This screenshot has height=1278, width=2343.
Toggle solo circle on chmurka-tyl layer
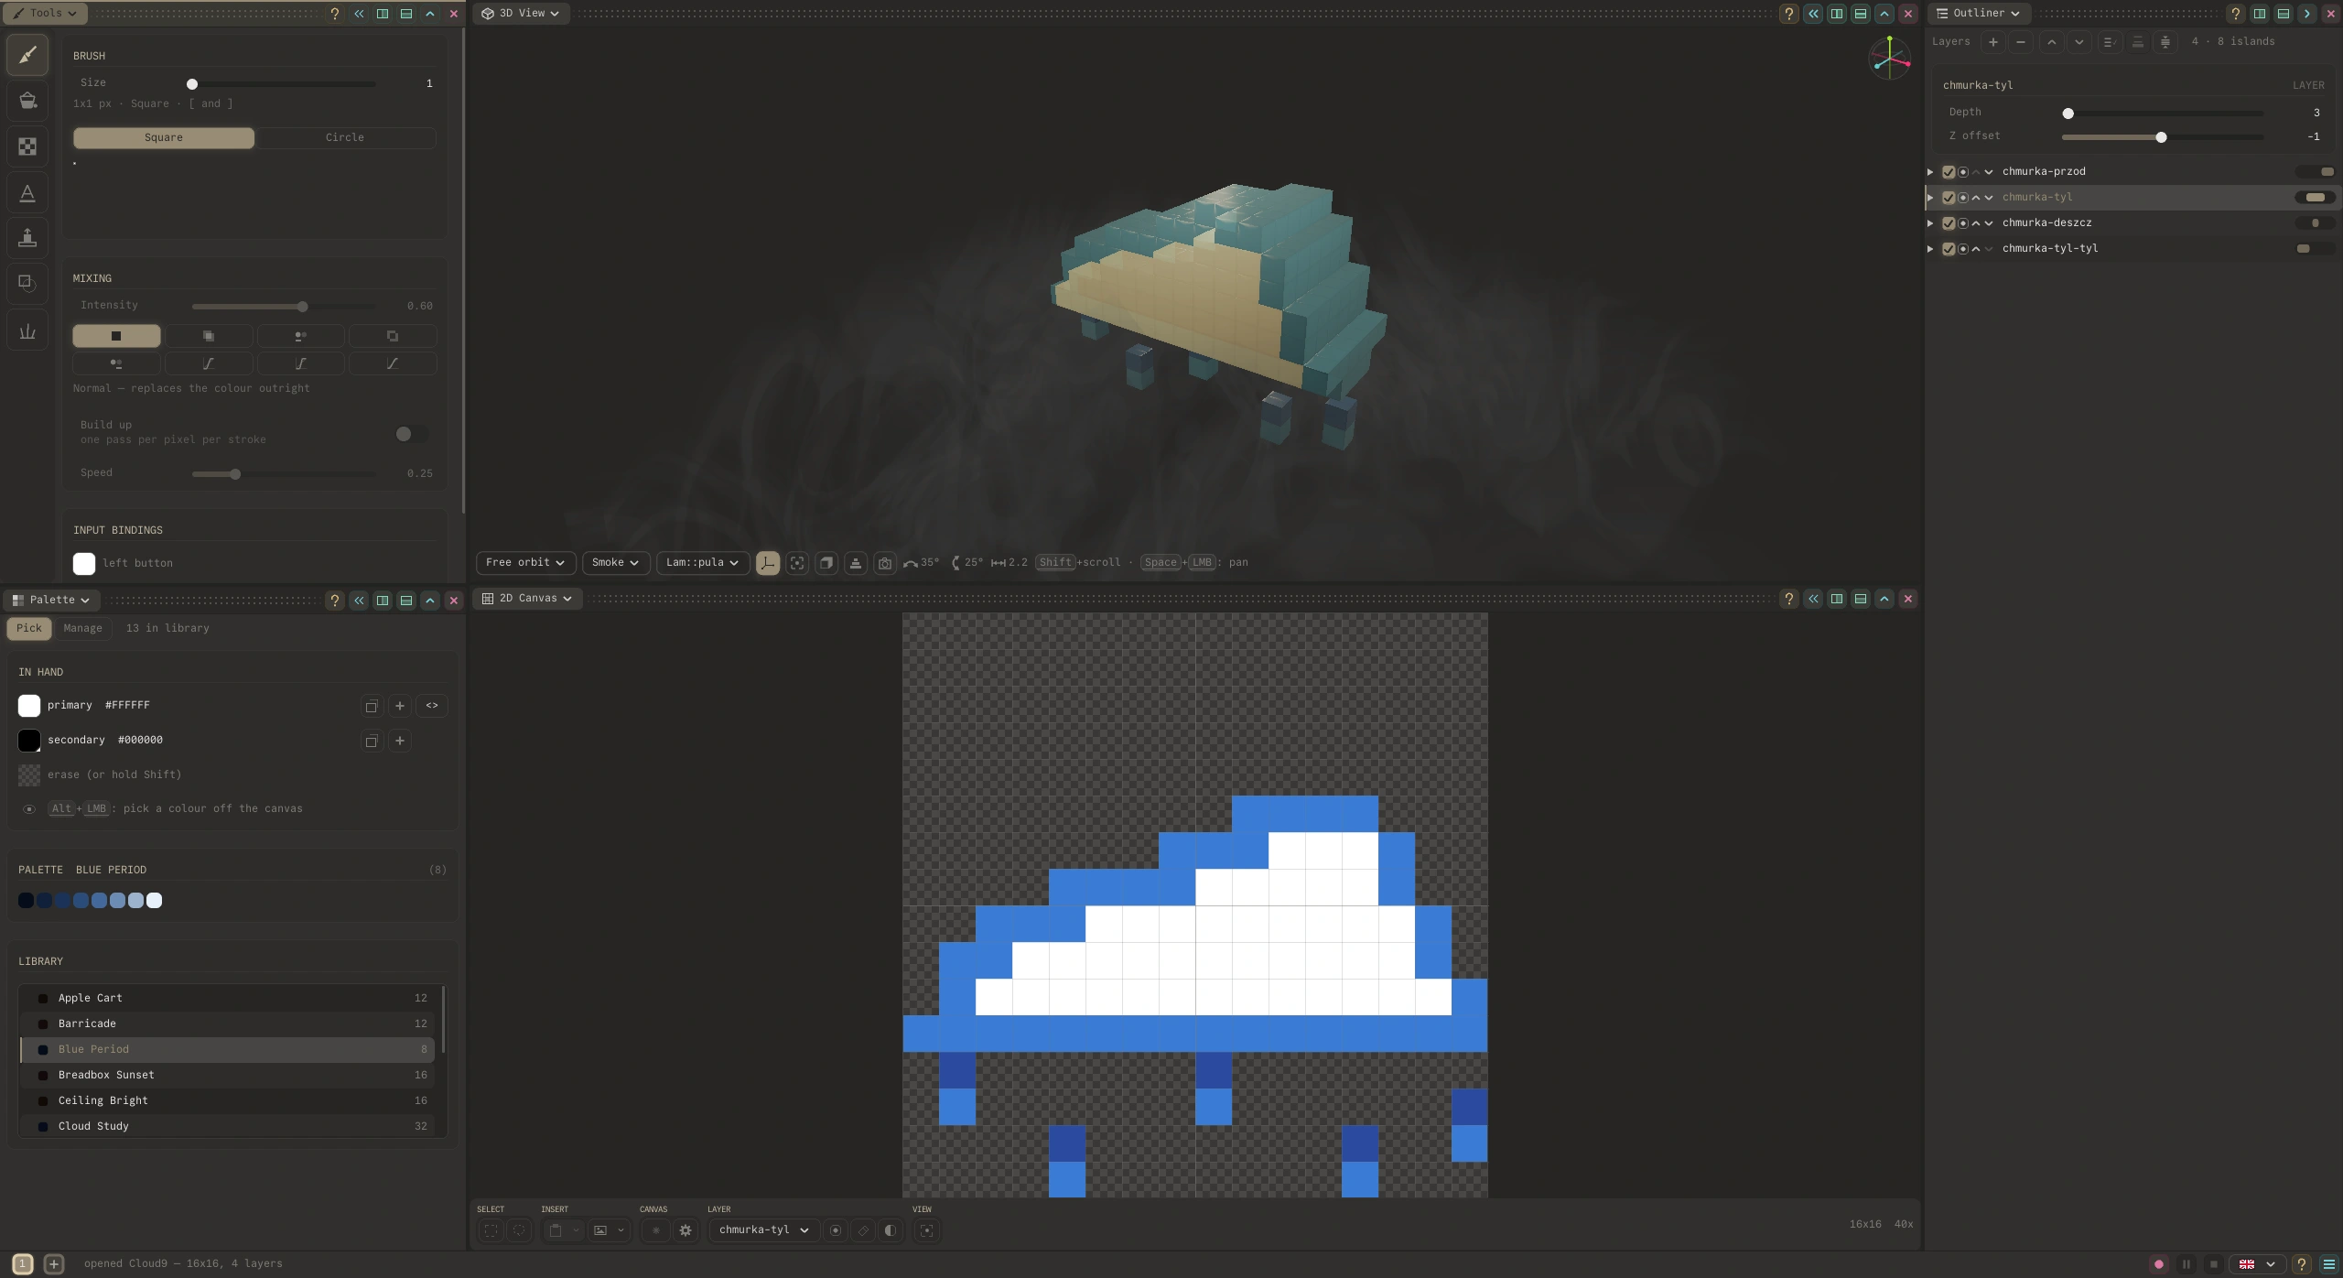click(1962, 198)
